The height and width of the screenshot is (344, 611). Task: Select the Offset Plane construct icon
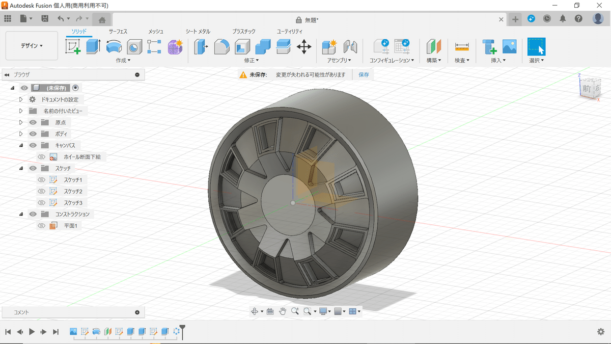(x=433, y=47)
